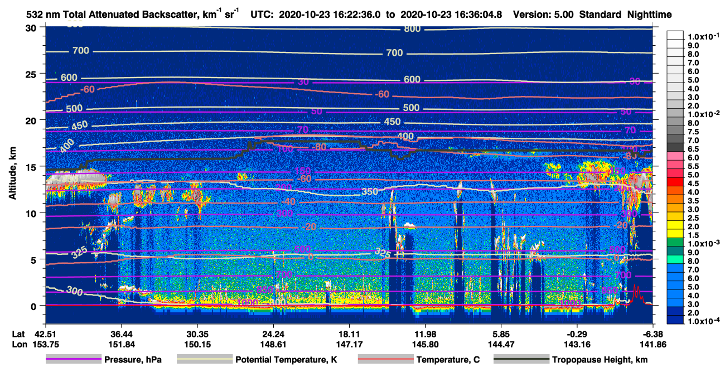Click color bar label '1.0x10-2'
This screenshot has height=372, width=725.
(x=704, y=114)
